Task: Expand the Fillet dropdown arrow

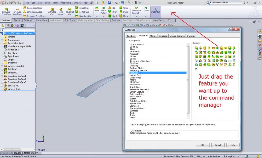Action: pyautogui.click(x=97, y=16)
